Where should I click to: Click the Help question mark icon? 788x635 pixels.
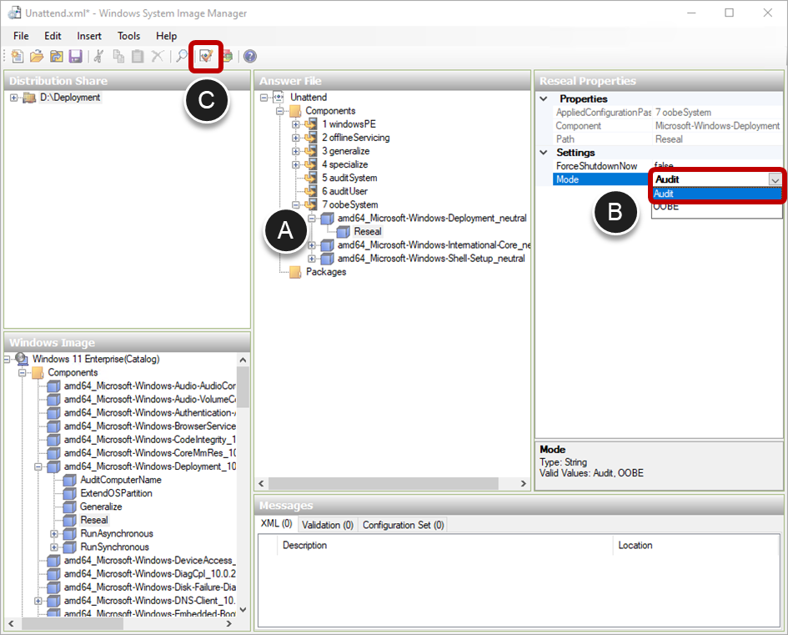click(249, 57)
